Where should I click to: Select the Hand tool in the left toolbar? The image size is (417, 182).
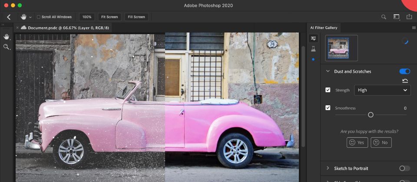click(7, 37)
